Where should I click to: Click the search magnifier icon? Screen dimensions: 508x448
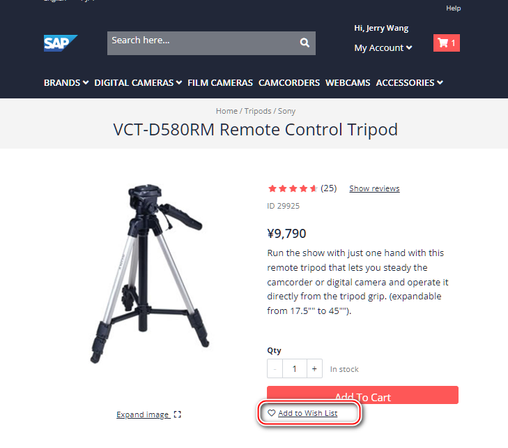coord(305,43)
